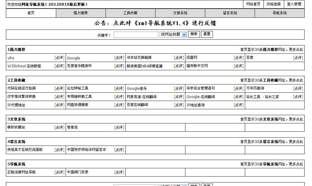Open W3School 在线教程 link
The height and width of the screenshot is (186, 312).
point(24,66)
